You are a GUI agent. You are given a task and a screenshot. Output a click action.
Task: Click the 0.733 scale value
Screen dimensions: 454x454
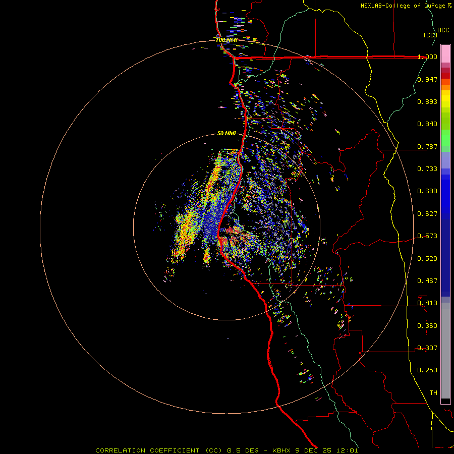point(427,169)
